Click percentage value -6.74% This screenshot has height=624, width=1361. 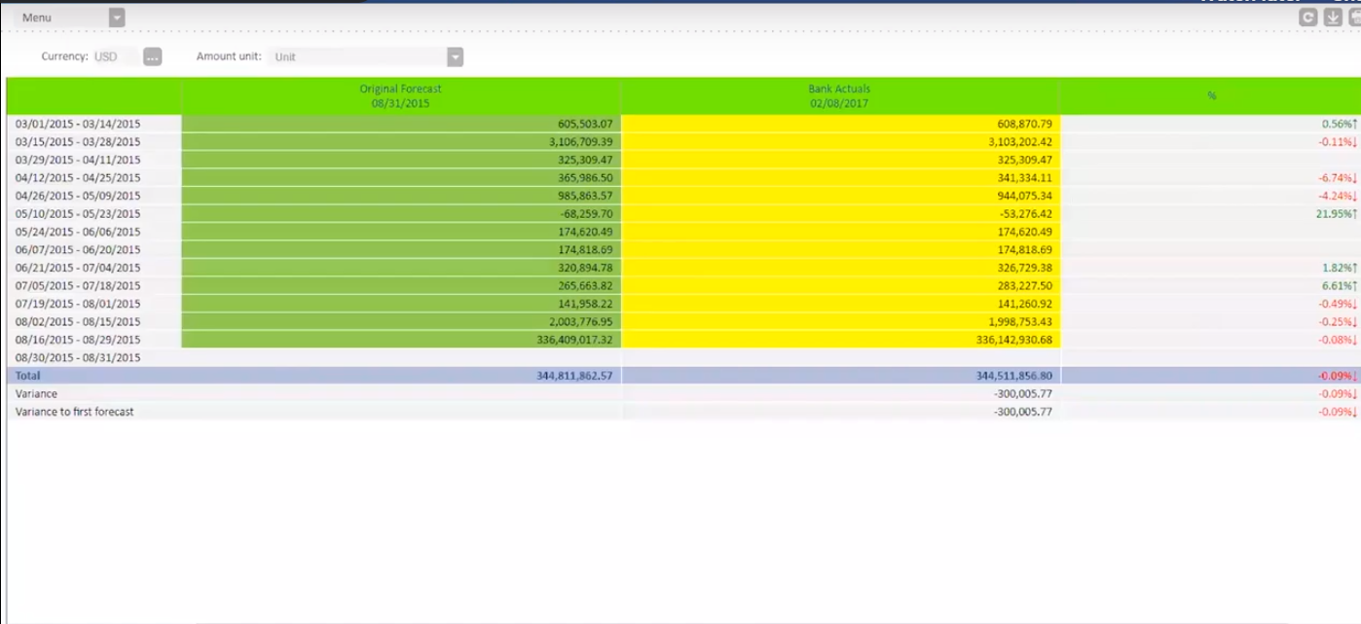tap(1338, 177)
